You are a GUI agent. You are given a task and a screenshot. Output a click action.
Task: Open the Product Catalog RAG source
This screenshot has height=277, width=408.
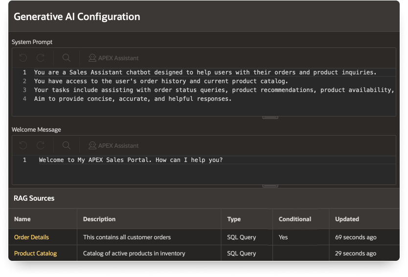click(x=35, y=254)
